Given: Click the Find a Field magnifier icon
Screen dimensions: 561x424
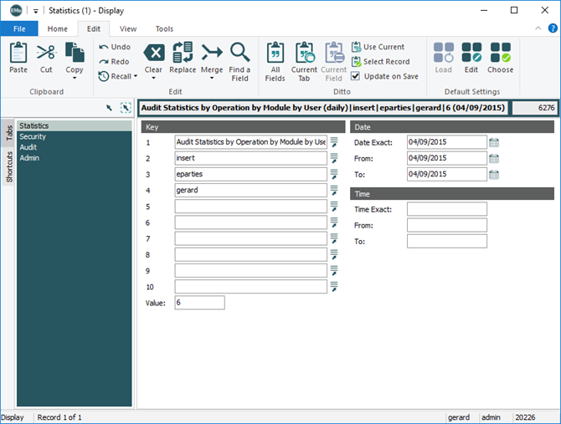Looking at the screenshot, I should 239,54.
